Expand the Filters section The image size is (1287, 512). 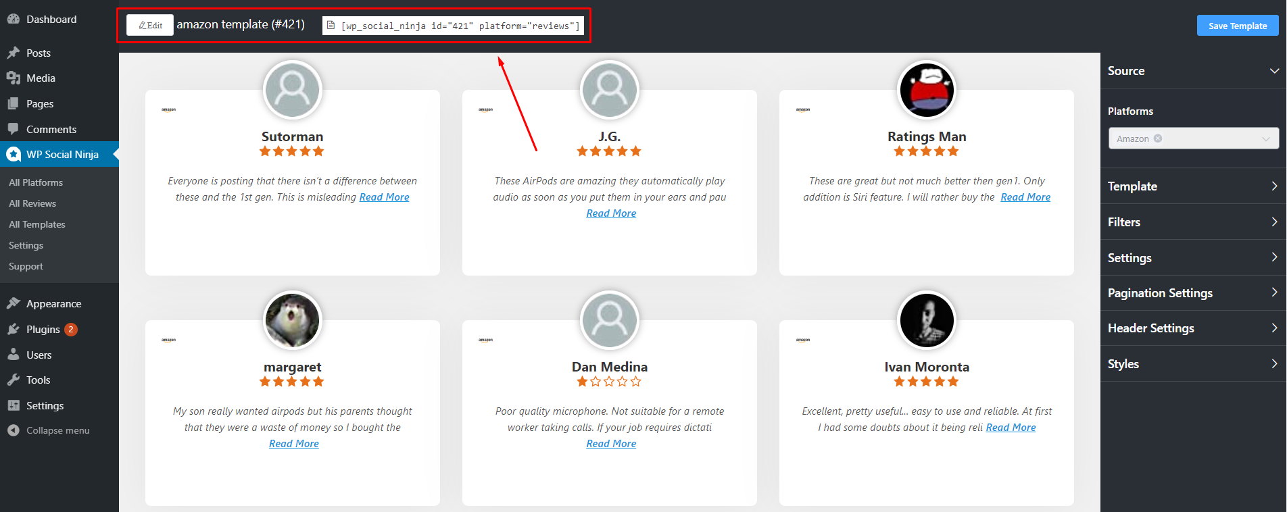click(x=1193, y=222)
